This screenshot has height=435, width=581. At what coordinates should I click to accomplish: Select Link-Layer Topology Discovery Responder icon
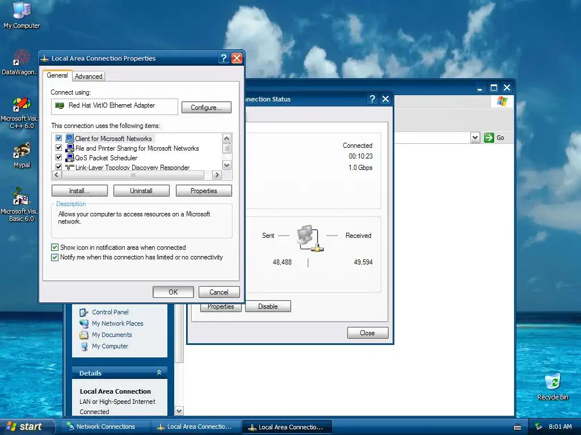click(x=70, y=167)
